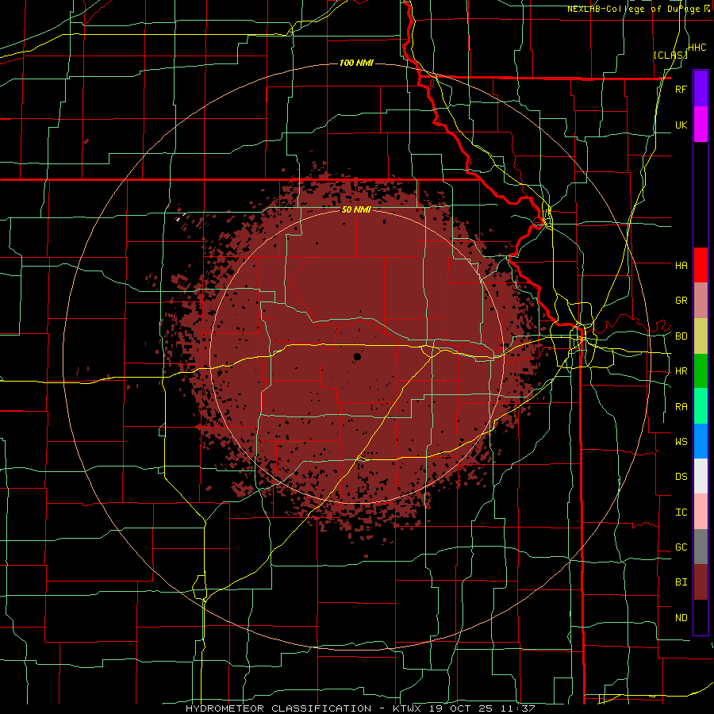Click the 100 NMI range ring label
This screenshot has height=714, width=714.
pyautogui.click(x=356, y=63)
